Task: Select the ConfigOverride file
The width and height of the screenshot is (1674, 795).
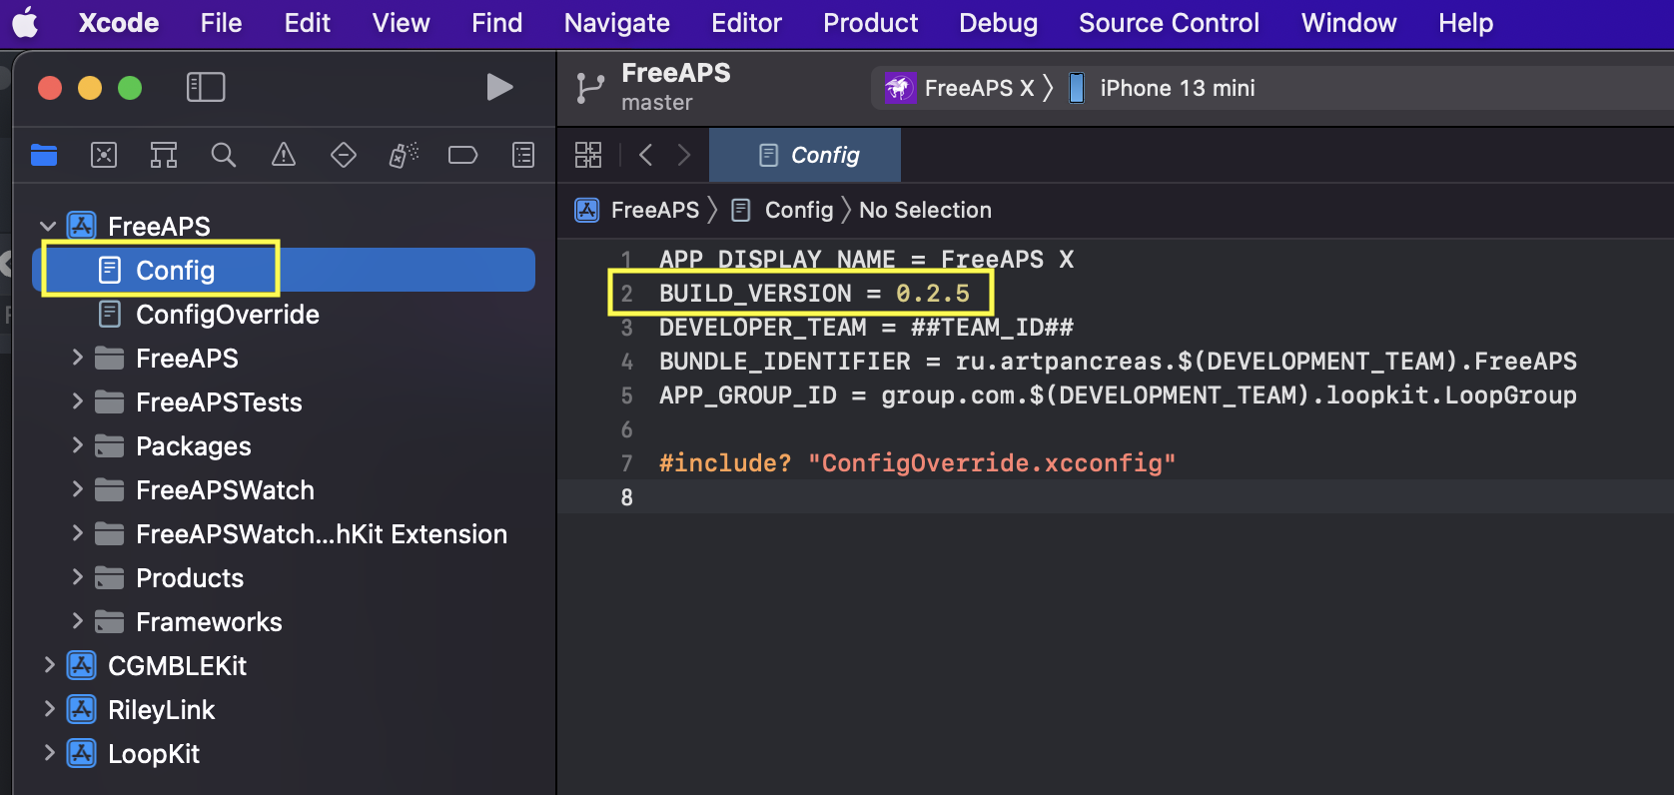Action: click(x=284, y=314)
